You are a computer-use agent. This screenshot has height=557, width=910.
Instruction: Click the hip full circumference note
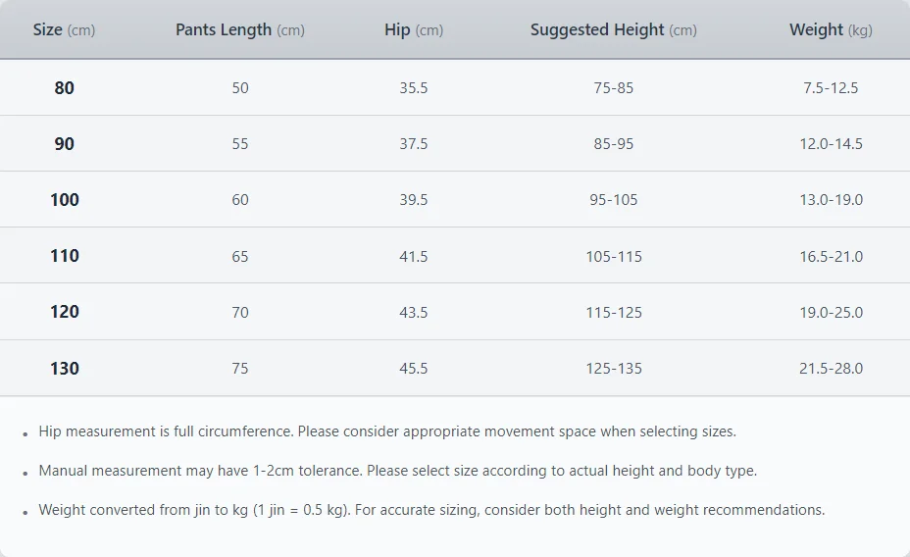coord(387,431)
